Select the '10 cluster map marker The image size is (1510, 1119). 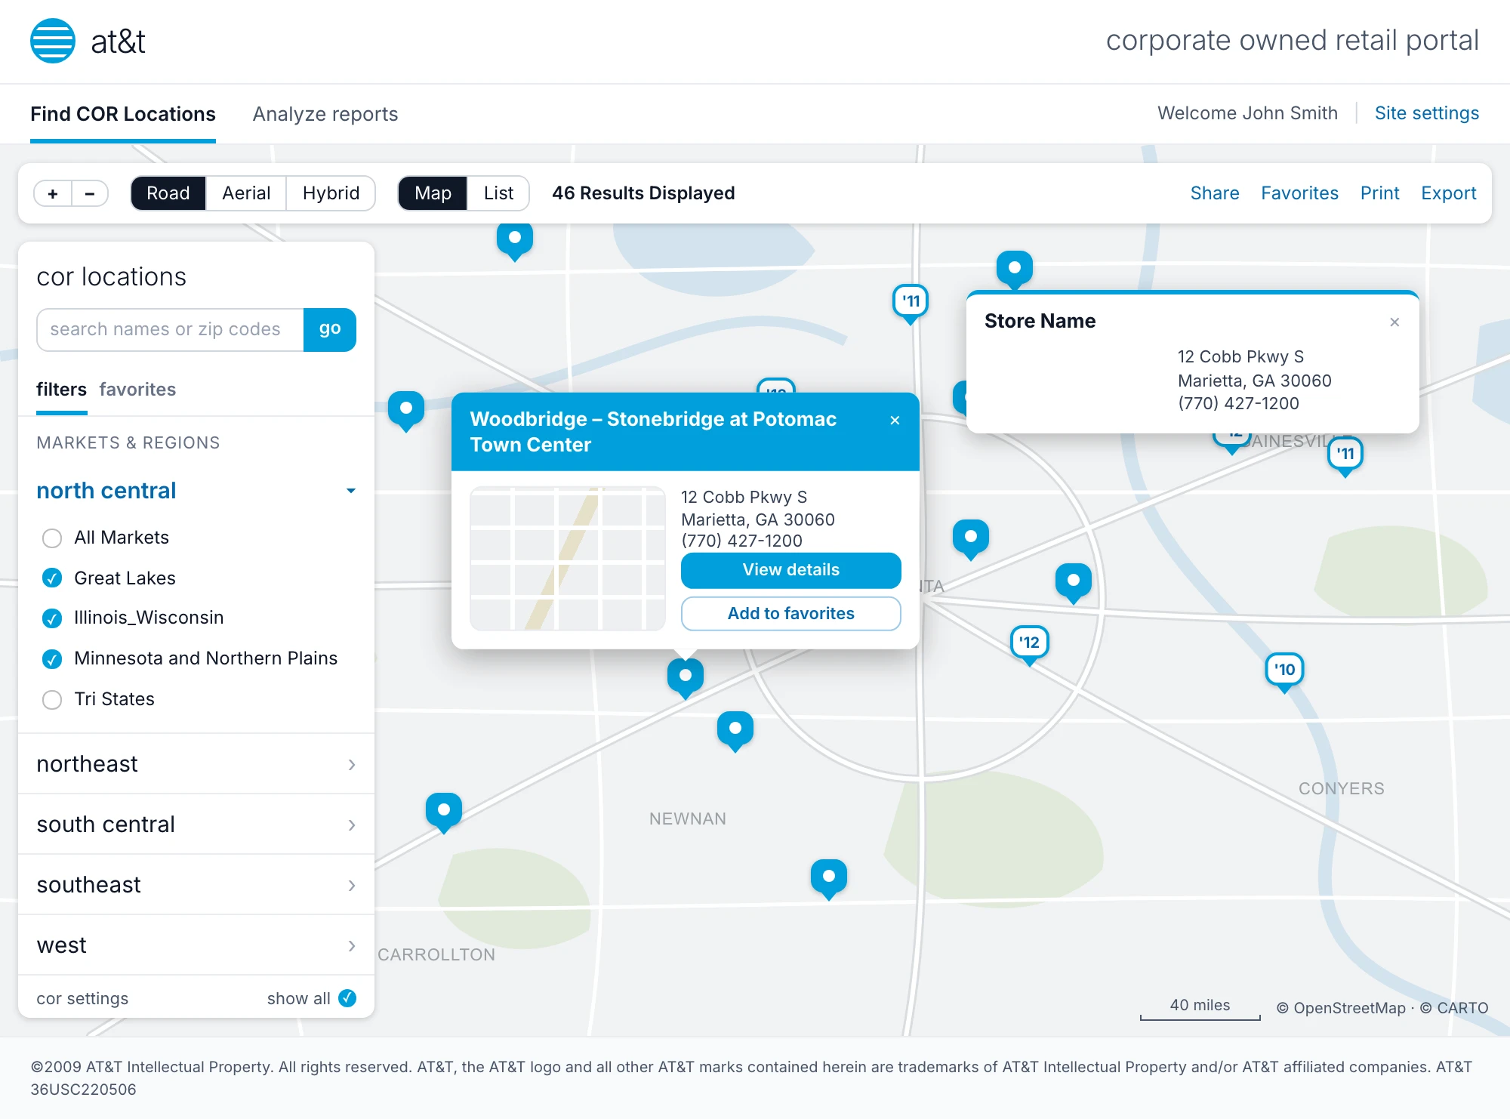1284,672
